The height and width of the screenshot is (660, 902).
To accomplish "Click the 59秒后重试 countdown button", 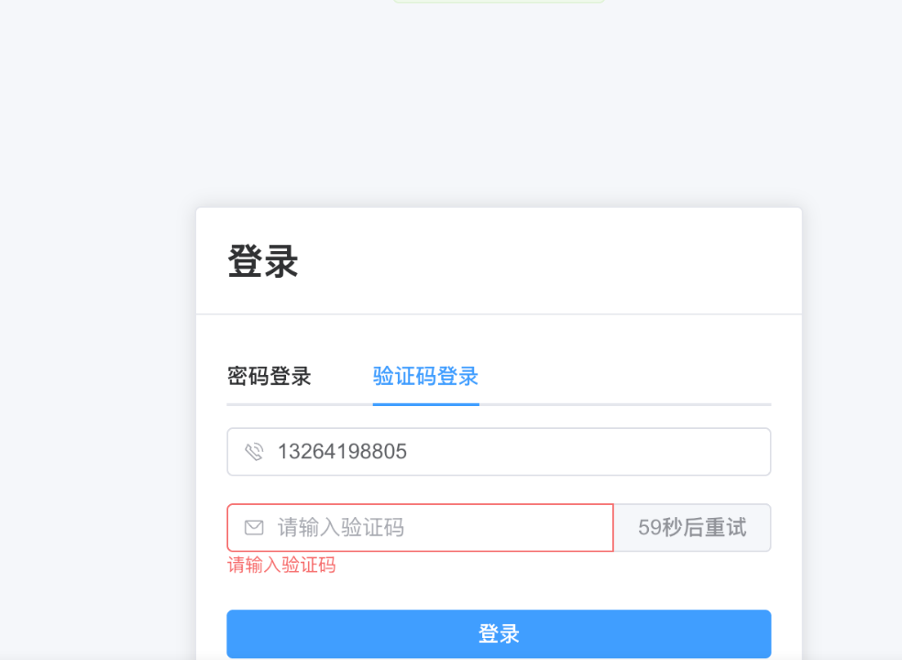I will pyautogui.click(x=692, y=527).
